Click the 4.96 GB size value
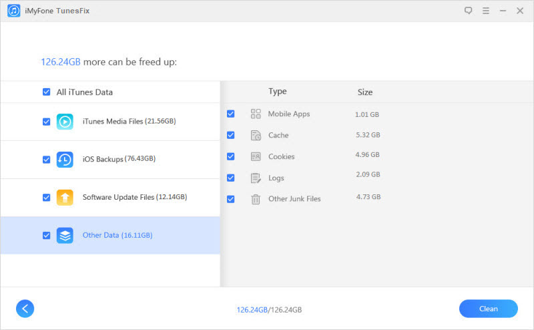Screen dimensions: 534x330 click(x=368, y=155)
